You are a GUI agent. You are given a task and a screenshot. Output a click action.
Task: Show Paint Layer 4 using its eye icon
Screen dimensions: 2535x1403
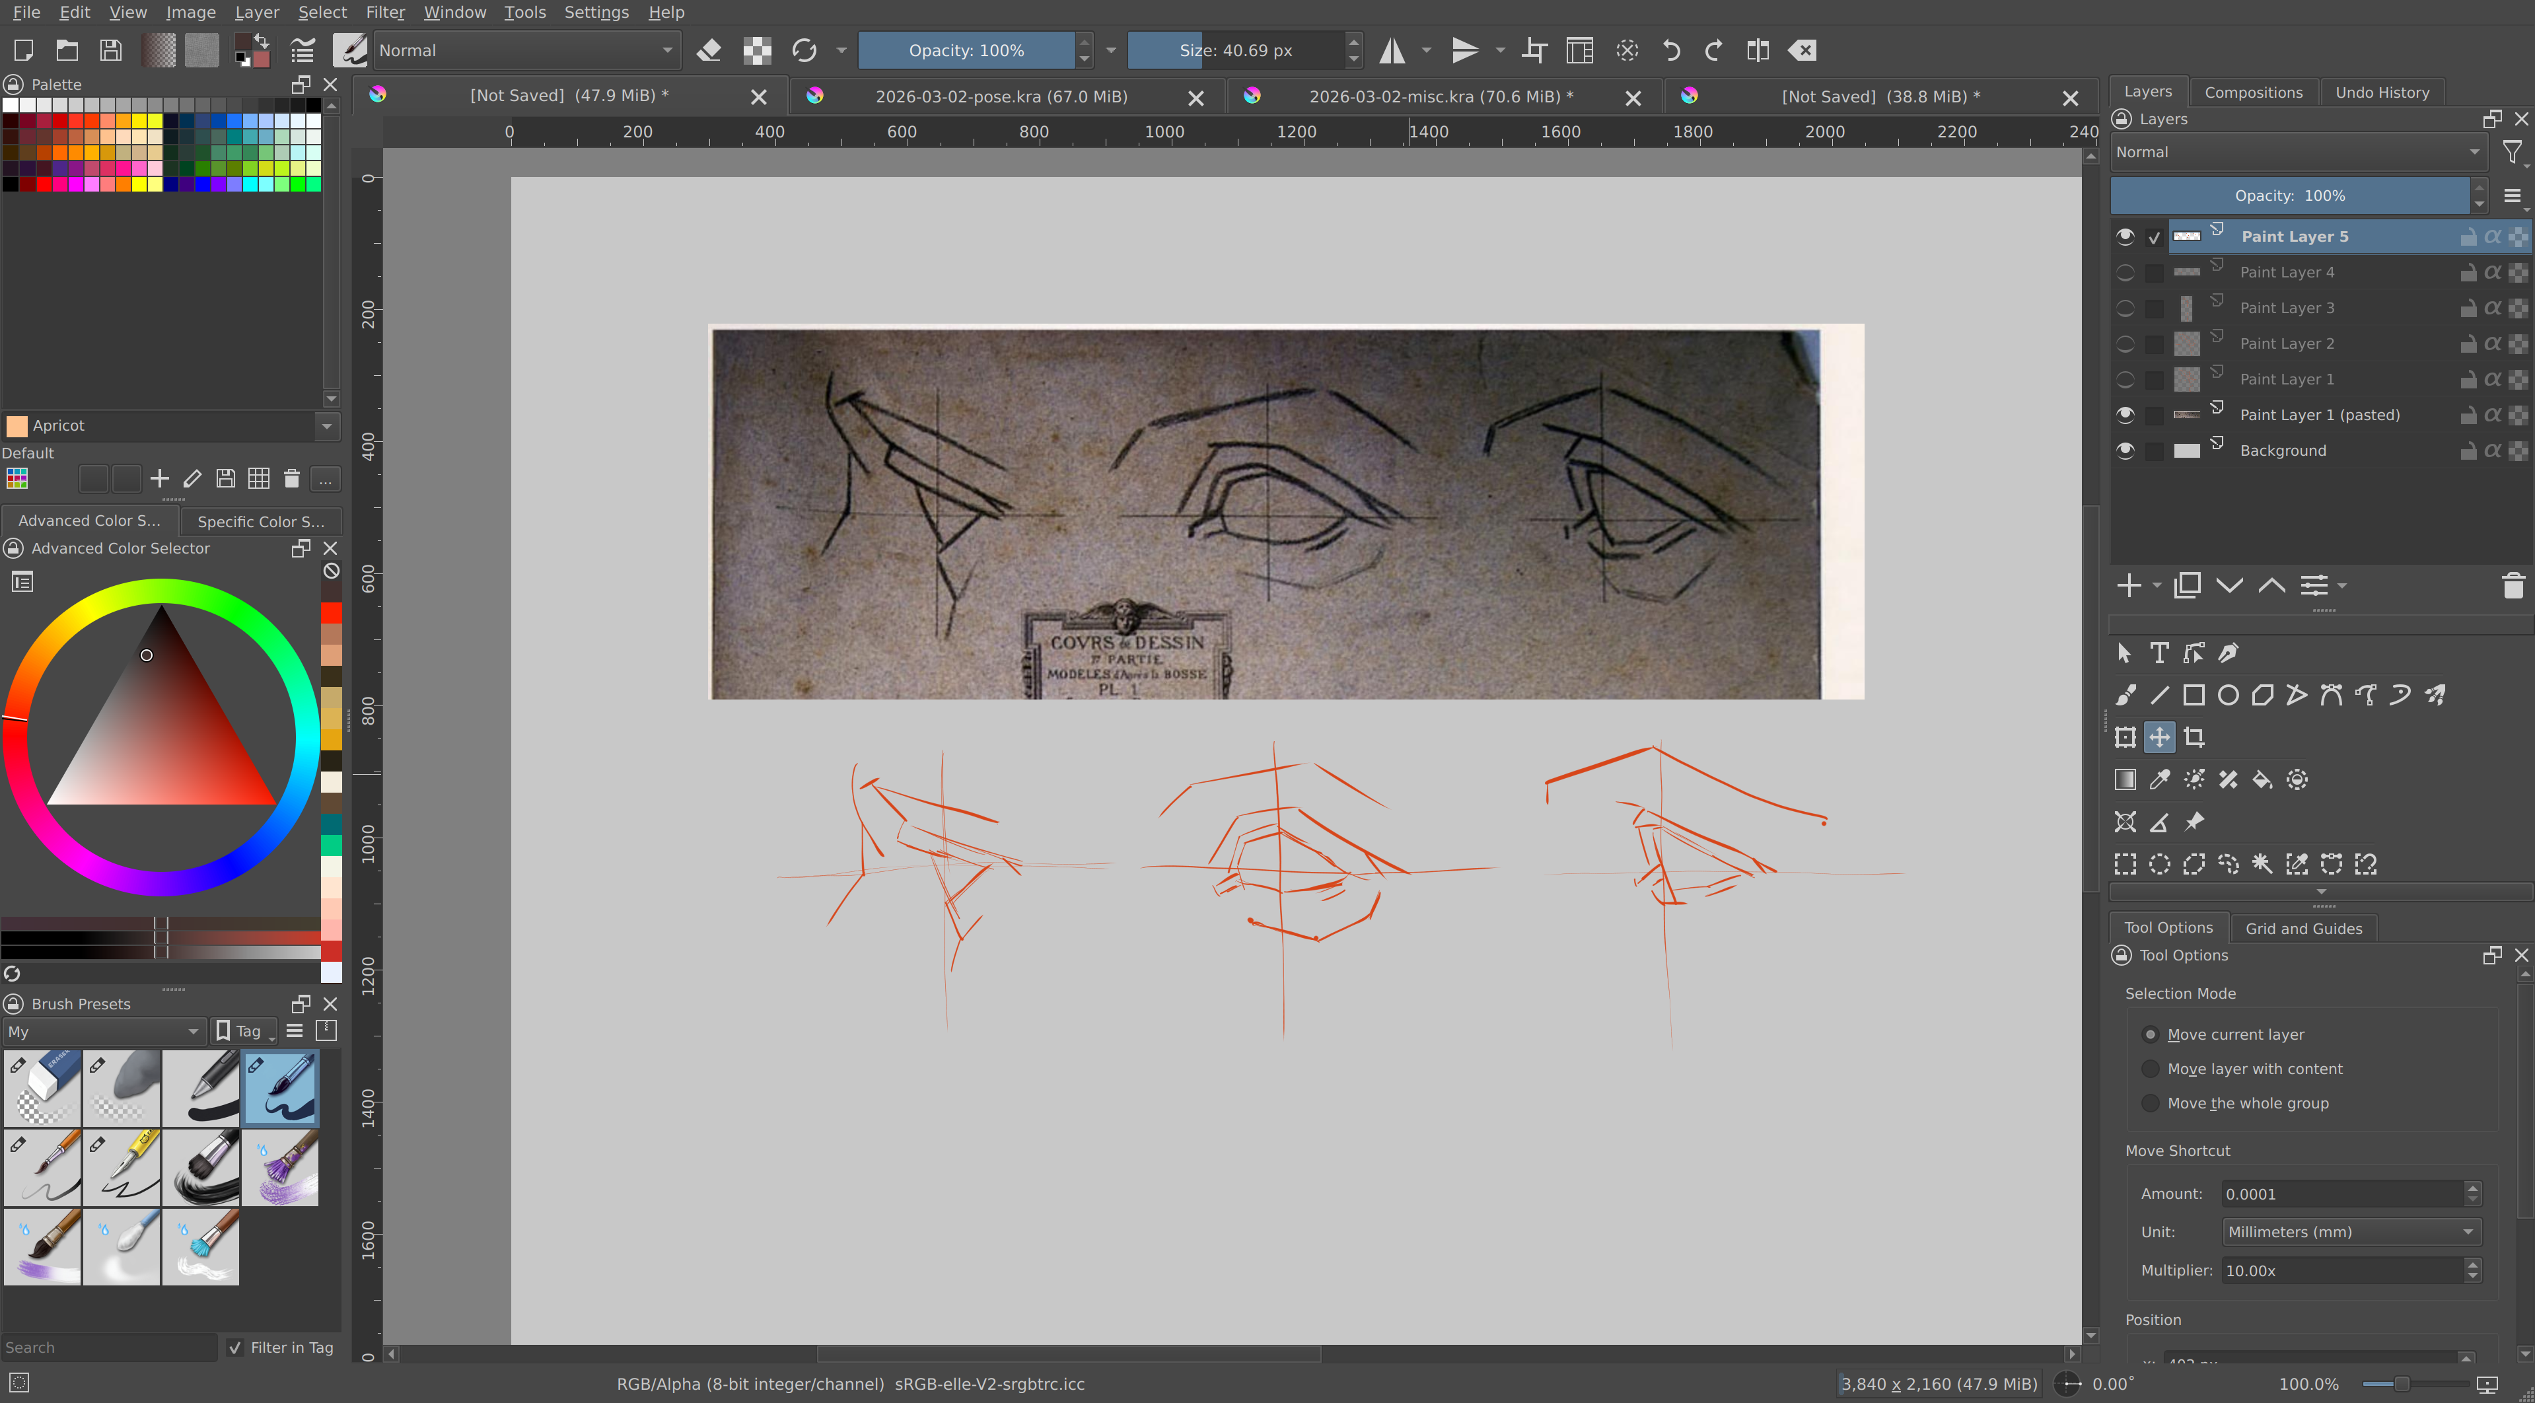[x=2125, y=273]
